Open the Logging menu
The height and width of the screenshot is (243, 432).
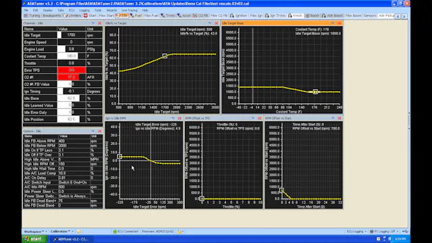[84, 10]
